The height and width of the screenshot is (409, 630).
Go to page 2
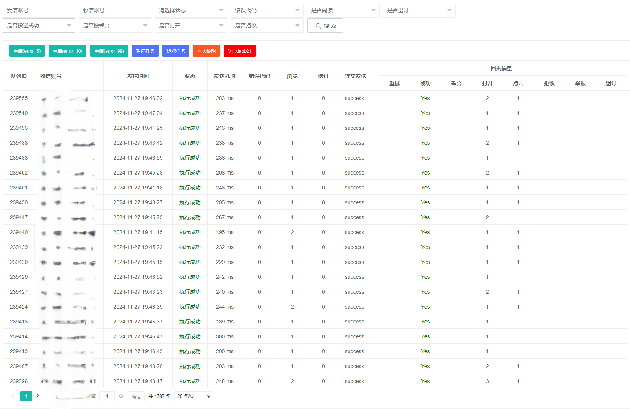37,396
